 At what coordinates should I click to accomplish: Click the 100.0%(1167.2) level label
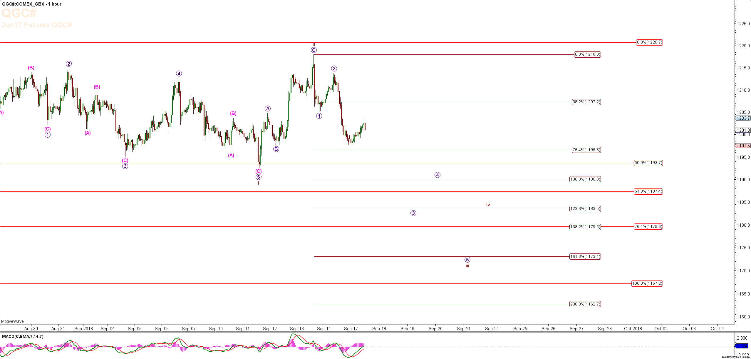coord(647,283)
